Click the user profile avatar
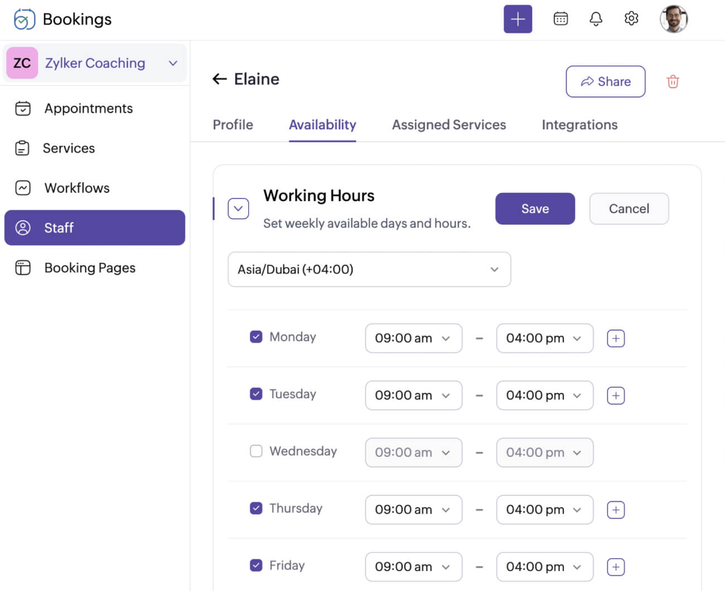The image size is (725, 591). point(673,19)
